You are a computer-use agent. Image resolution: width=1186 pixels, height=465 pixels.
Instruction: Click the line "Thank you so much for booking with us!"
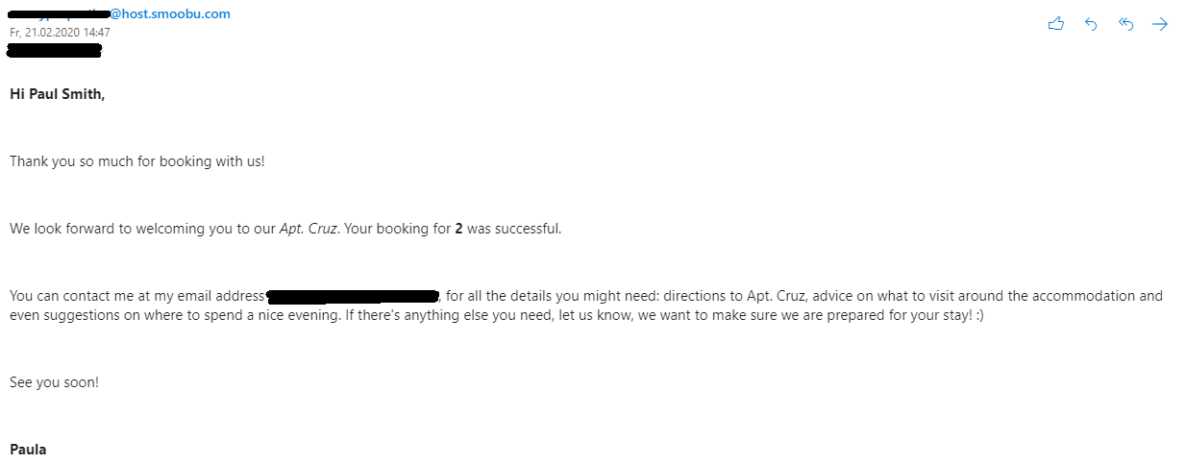(136, 161)
